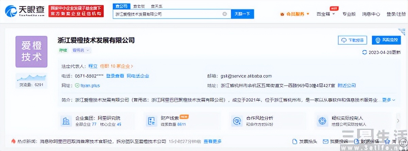Expand the 百宝箱 dropdown menu

326,14
